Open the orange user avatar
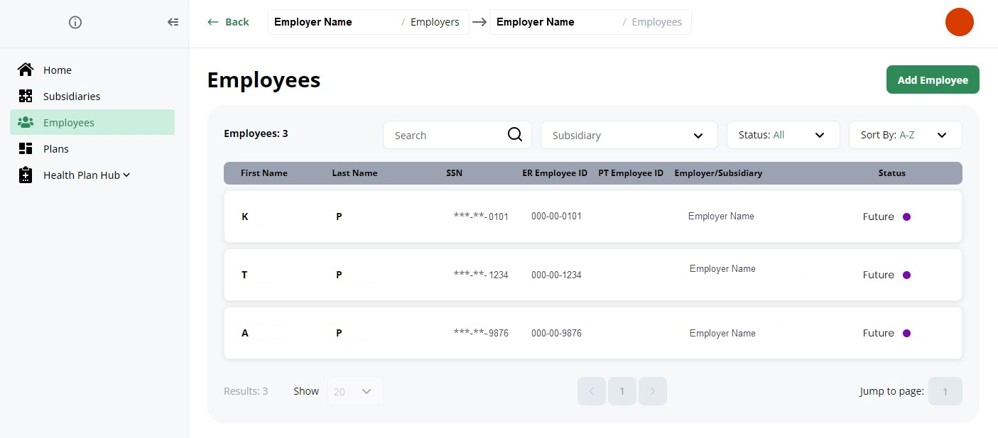 [x=959, y=22]
